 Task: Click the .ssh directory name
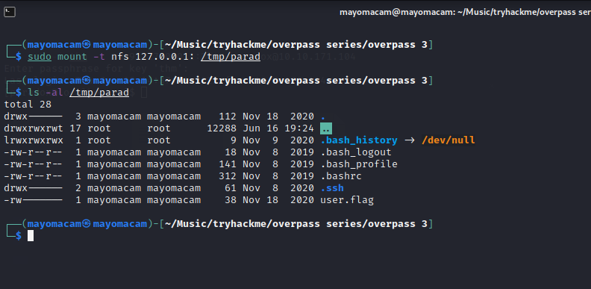pyautogui.click(x=331, y=188)
